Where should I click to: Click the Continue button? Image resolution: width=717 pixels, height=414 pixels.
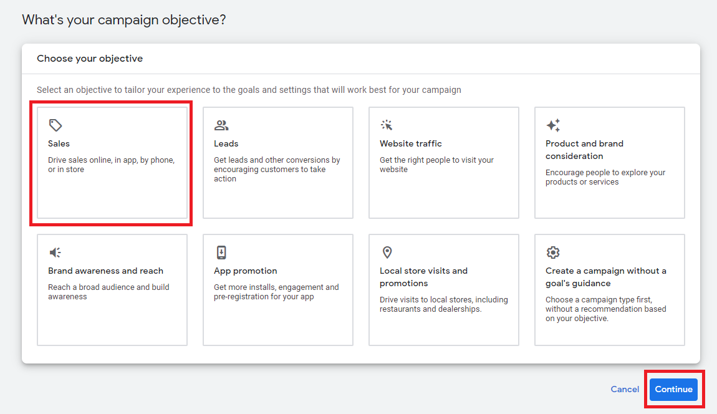click(673, 389)
